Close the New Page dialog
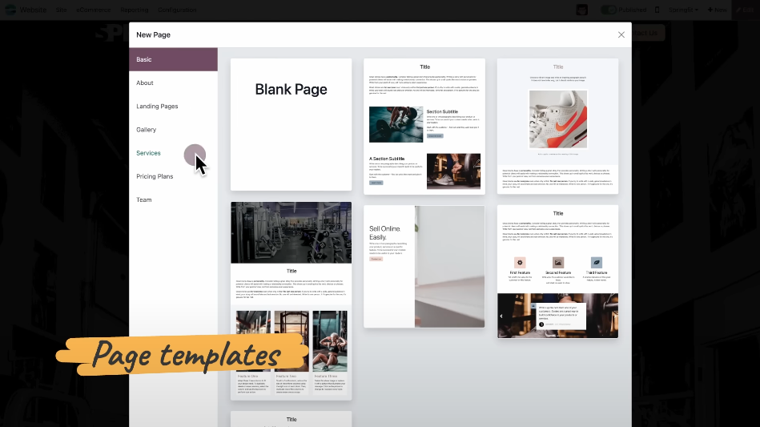The image size is (760, 427). (621, 34)
